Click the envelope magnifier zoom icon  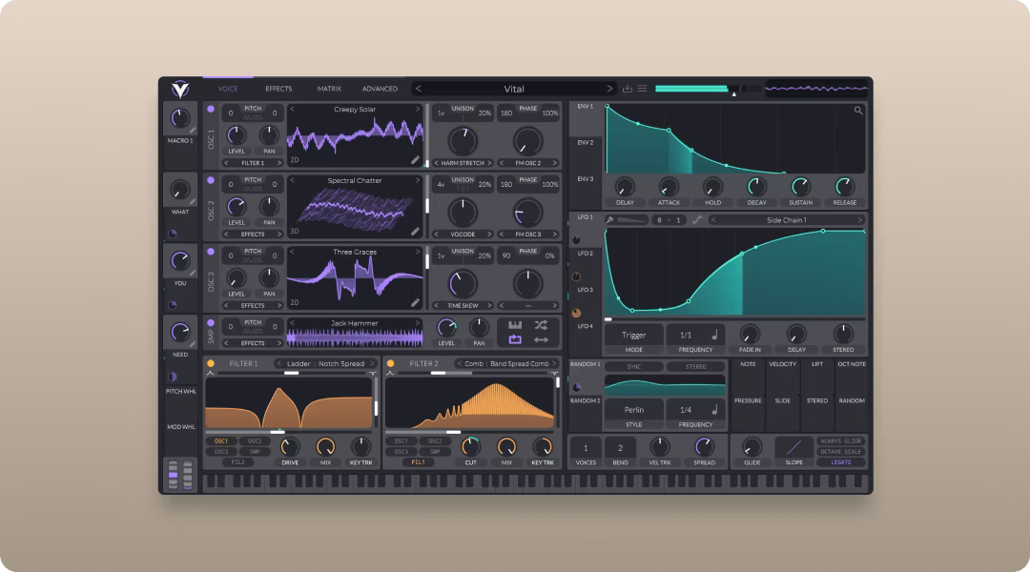pos(858,111)
